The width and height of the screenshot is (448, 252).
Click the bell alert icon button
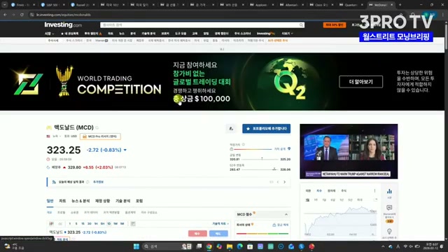(231, 129)
